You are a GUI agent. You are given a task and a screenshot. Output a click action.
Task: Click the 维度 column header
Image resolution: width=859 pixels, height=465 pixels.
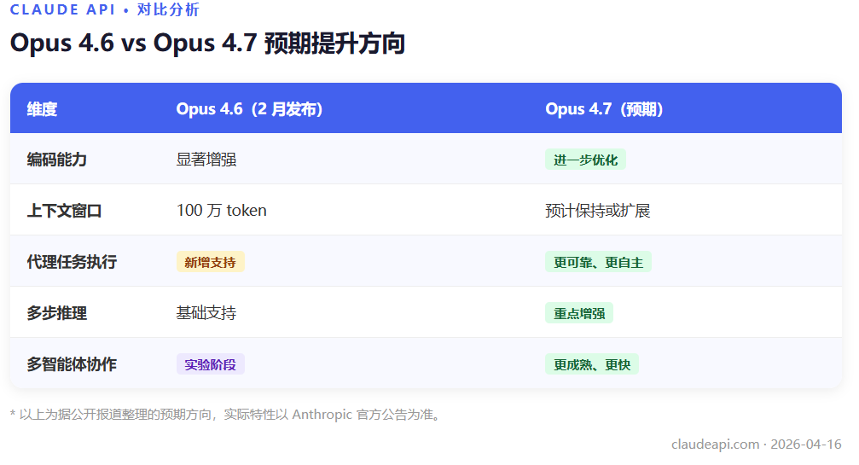coord(42,109)
